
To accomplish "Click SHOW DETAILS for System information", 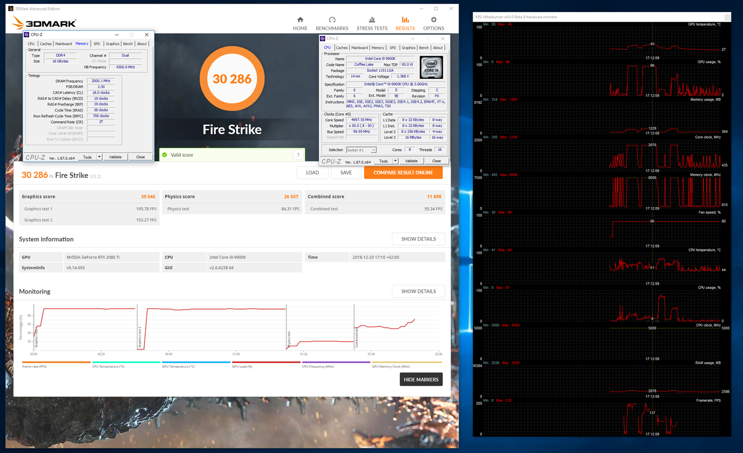I will pos(419,239).
